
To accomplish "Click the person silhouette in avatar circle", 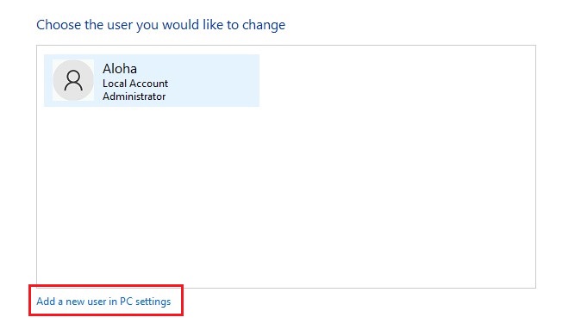I will (73, 81).
